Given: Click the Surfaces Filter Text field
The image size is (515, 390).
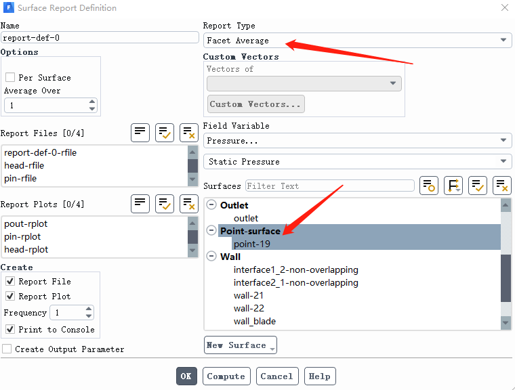Looking at the screenshot, I should [x=329, y=186].
